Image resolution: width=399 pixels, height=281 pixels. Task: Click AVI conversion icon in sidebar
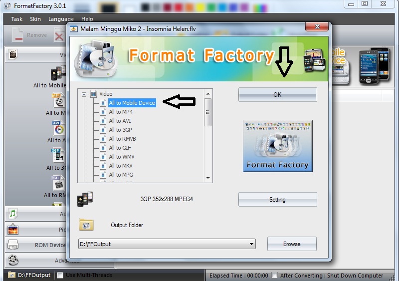[x=58, y=128]
